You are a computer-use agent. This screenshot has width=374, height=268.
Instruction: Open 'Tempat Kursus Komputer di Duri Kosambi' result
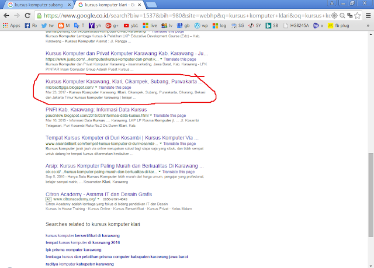coord(122,138)
